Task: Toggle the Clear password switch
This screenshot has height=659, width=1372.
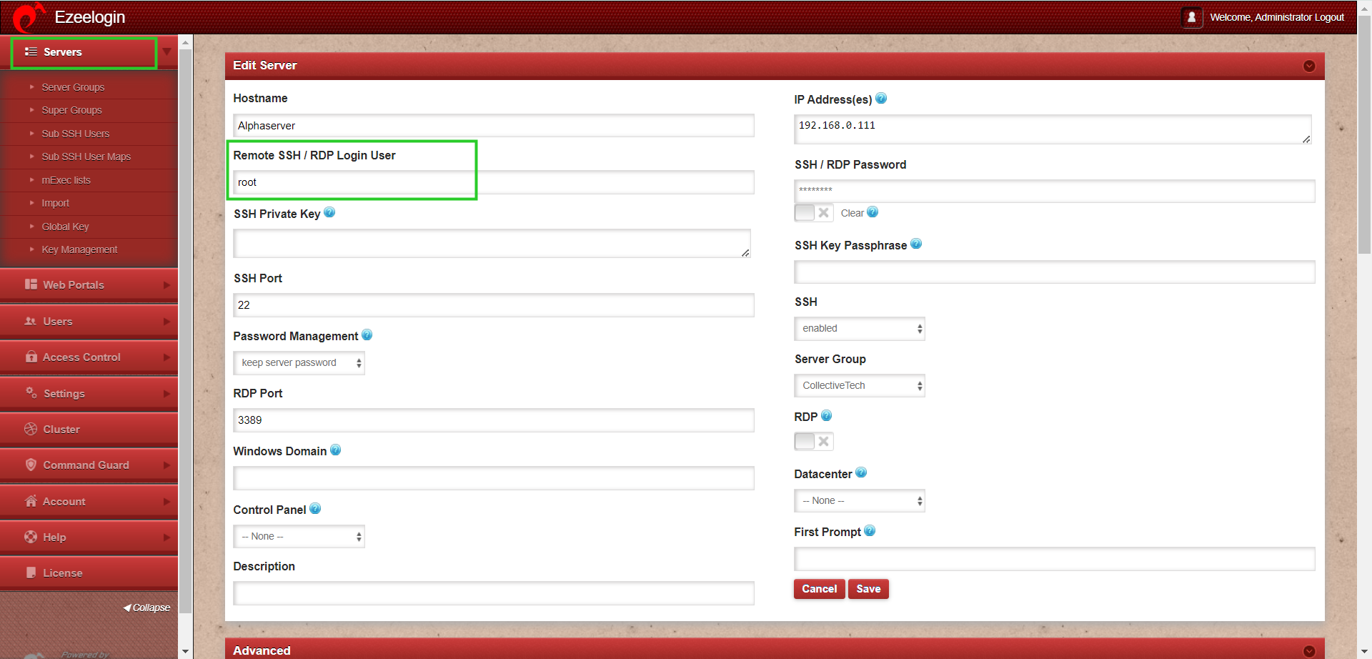Action: [x=814, y=213]
